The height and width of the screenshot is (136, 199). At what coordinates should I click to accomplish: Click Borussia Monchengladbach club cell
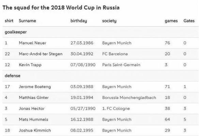point(129,98)
